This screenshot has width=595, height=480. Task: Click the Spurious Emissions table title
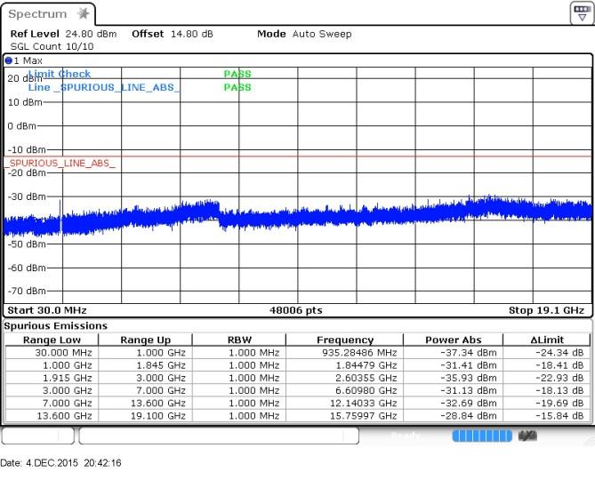pyautogui.click(x=56, y=326)
